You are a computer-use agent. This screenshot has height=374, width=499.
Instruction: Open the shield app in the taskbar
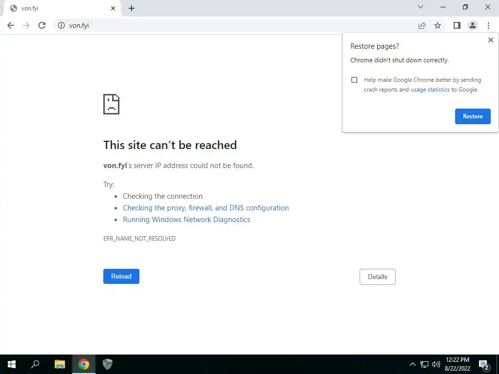click(x=108, y=364)
